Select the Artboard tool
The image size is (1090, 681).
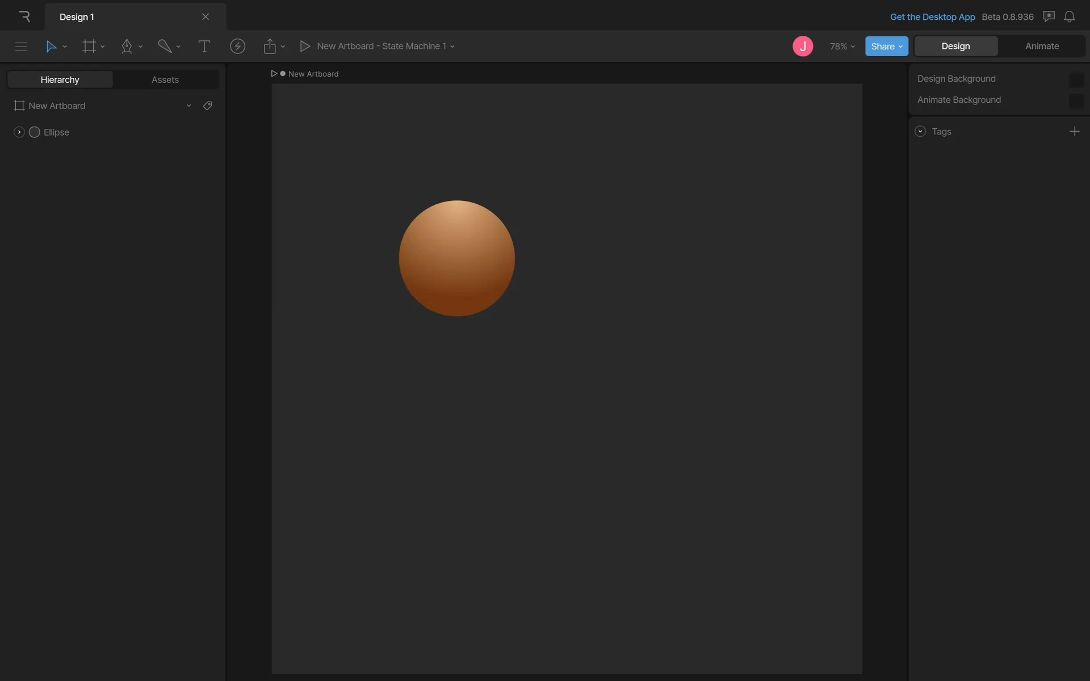pos(89,47)
